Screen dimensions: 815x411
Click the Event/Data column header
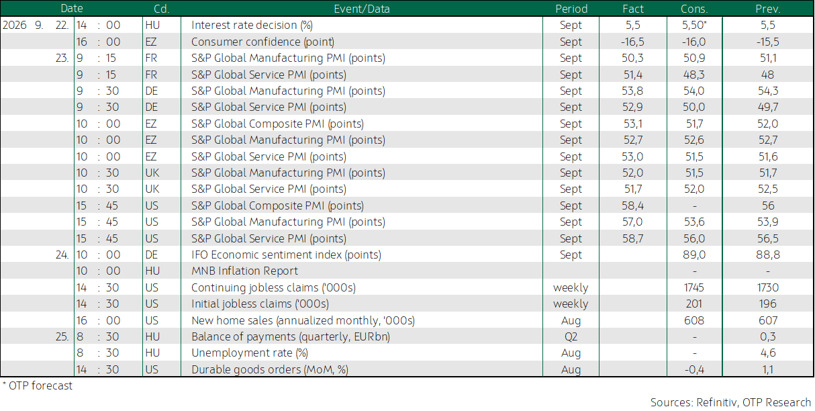pos(361,9)
